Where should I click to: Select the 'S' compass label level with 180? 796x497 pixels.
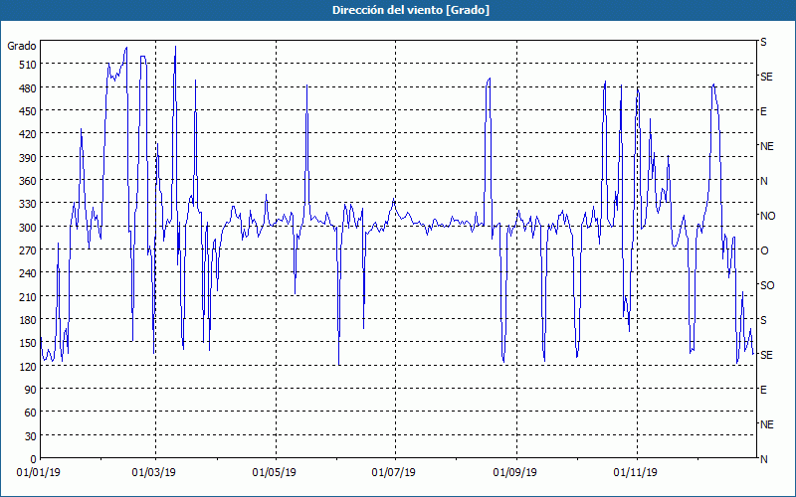763,320
